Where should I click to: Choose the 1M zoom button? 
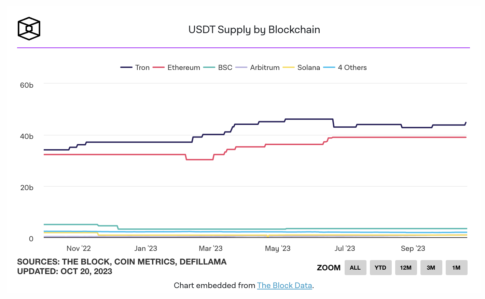[456, 268]
